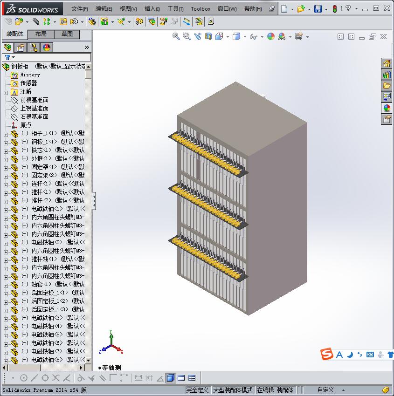Screen dimensions: 394x396
Task: Open SolidWorks Resources home icon
Action: 387,64
